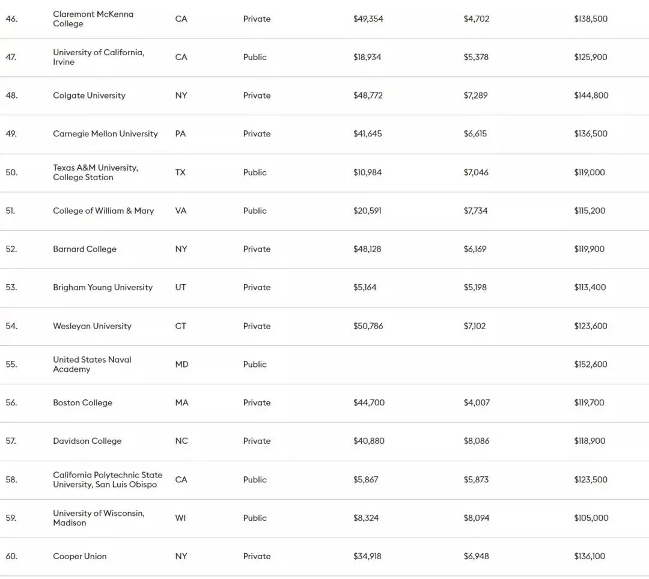Click the Public label for Naval Academy
Image resolution: width=649 pixels, height=579 pixels.
(x=255, y=365)
